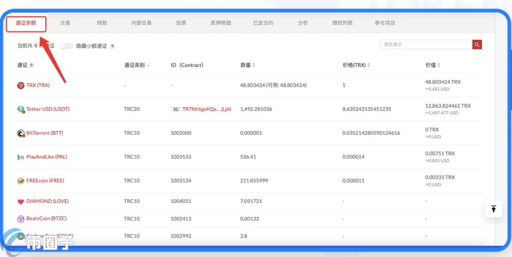Click FREE quantity 211.855999

click(254, 181)
